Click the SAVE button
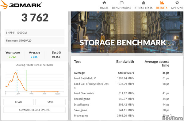The image size is (184, 121). pos(50,102)
